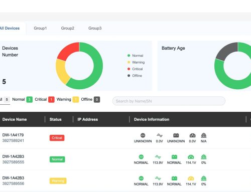
Task: Toggle the Offline legend entry in Devices Number chart
Action: click(135, 76)
